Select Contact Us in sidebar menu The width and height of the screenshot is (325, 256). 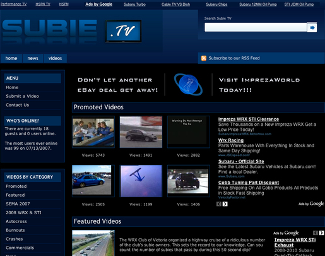[18, 105]
